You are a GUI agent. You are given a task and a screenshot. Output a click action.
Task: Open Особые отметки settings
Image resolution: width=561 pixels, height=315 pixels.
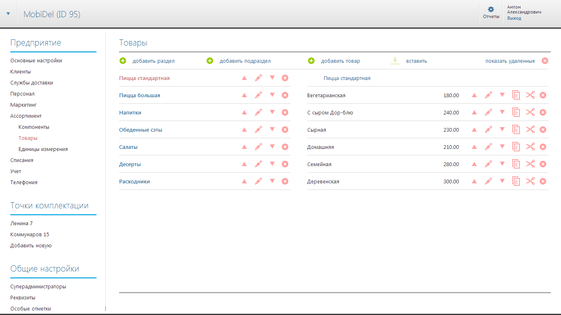pyautogui.click(x=30, y=309)
